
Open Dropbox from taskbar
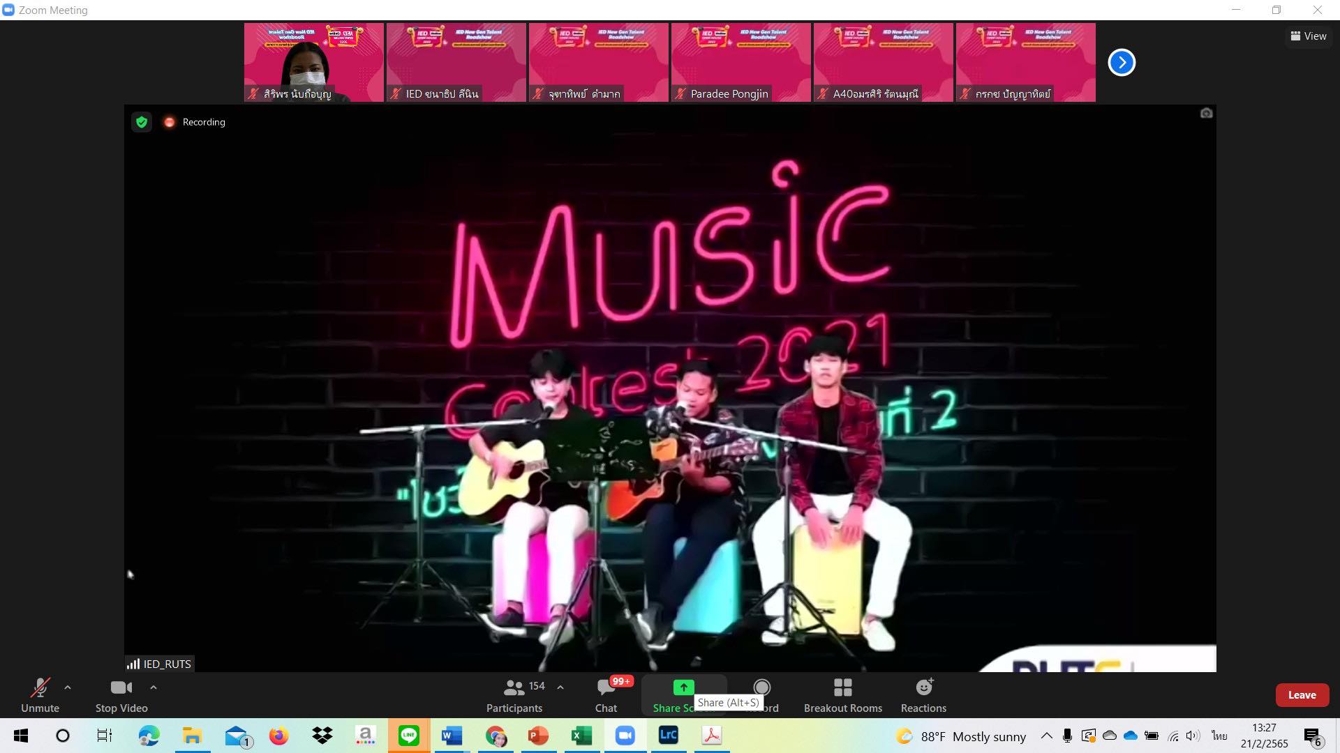[322, 736]
